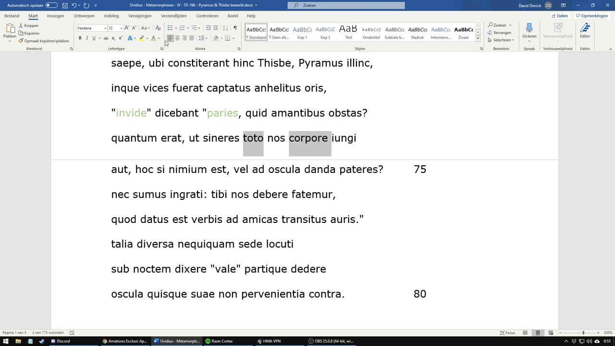The width and height of the screenshot is (615, 346).
Task: Open the Bestand menu
Action: point(12,16)
